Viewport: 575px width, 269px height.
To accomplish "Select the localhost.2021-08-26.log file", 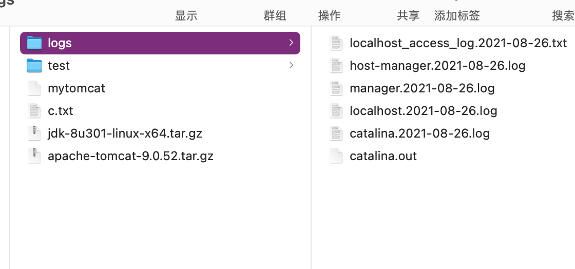I will pos(423,111).
